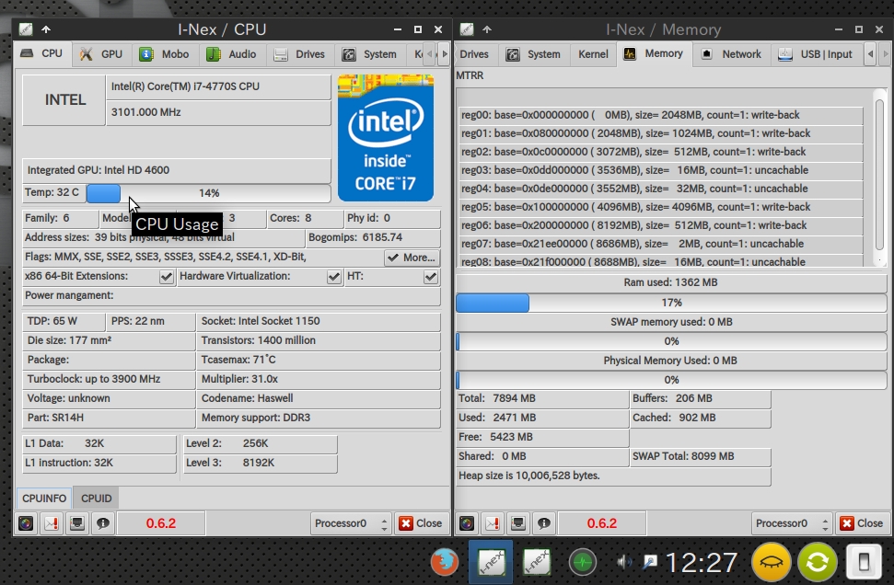This screenshot has height=585, width=894.
Task: Click the computer report icon in CPU window
Action: coord(77,523)
